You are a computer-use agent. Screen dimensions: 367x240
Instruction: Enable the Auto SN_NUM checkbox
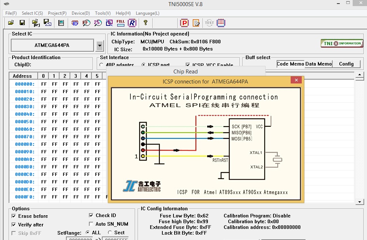pyautogui.click(x=91, y=224)
